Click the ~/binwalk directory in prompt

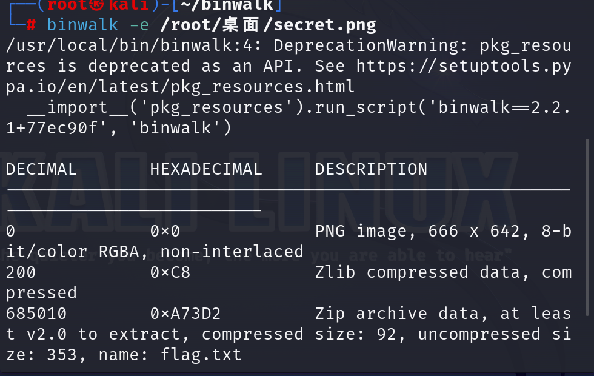(x=227, y=5)
